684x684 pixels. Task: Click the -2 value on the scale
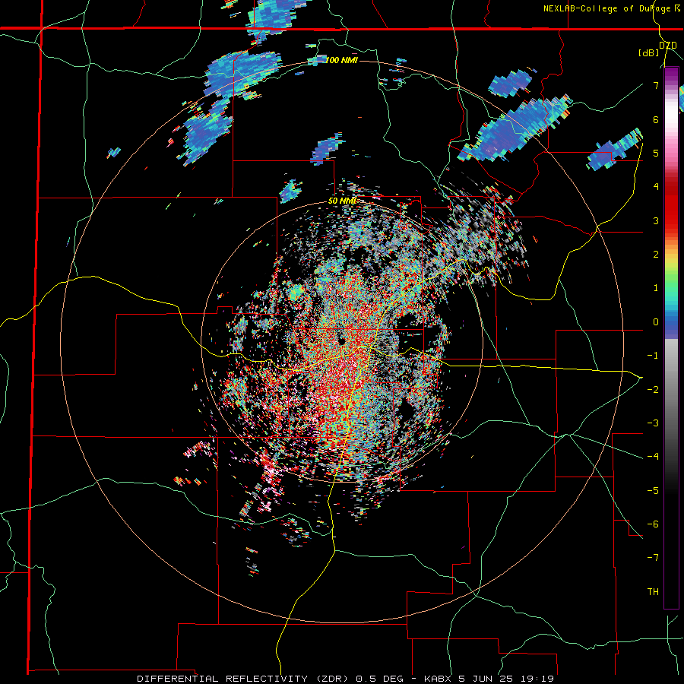(x=653, y=389)
